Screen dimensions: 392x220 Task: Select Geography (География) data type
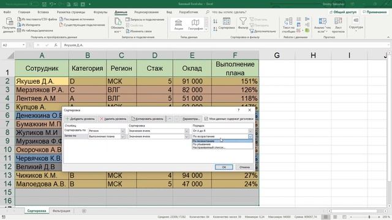pos(195,24)
